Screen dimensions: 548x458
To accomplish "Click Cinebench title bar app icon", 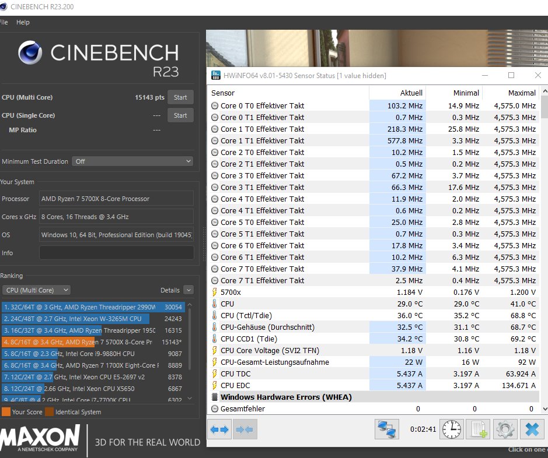I will pos(3,6).
